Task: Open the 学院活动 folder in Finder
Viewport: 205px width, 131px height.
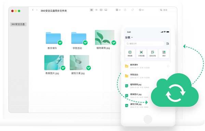Action: (79, 38)
